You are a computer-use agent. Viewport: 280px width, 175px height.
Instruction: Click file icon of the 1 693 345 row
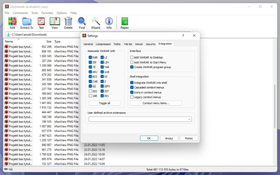(x=6, y=56)
